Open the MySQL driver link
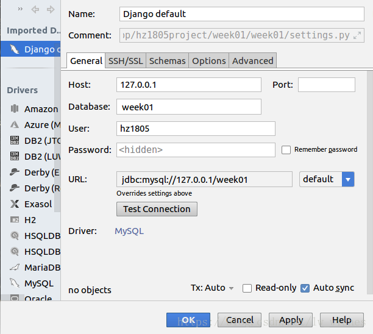The height and width of the screenshot is (334, 373). tap(129, 231)
